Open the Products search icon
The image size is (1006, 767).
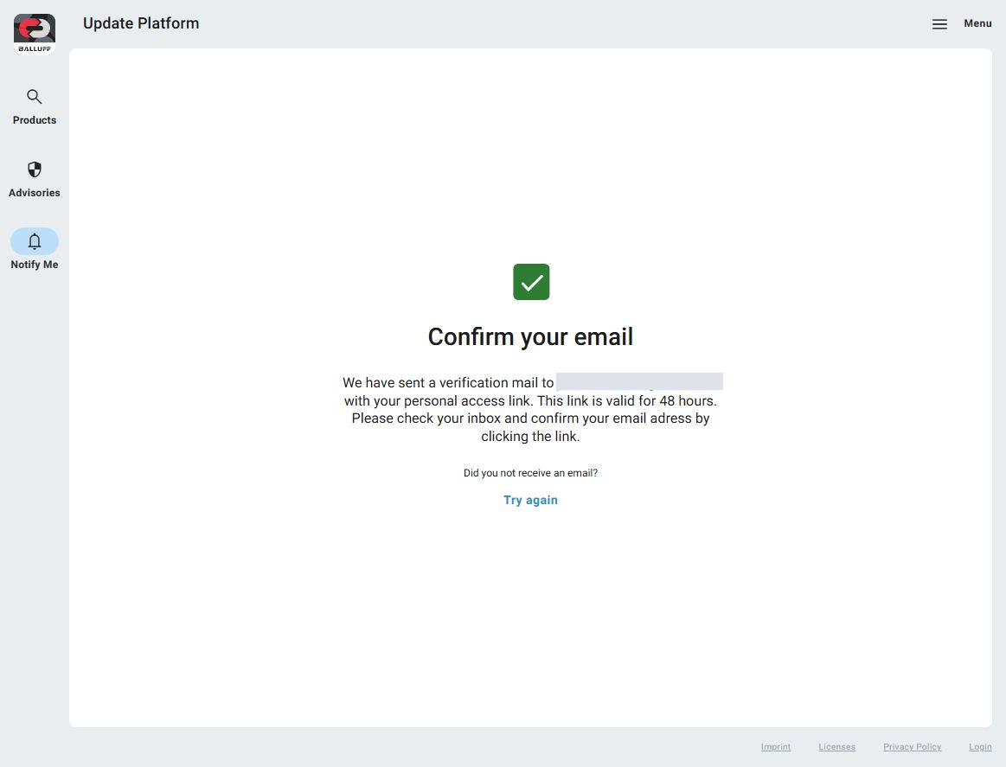[x=34, y=97]
